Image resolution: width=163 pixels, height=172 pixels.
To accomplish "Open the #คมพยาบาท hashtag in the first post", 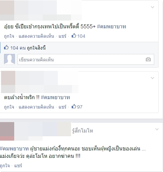I will coord(112,27).
